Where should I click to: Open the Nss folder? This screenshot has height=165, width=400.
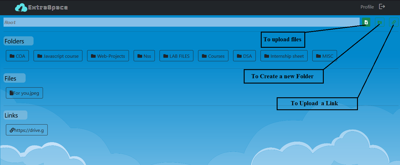144,56
